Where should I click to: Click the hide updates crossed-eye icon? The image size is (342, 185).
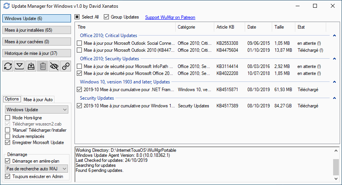(x=54, y=66)
